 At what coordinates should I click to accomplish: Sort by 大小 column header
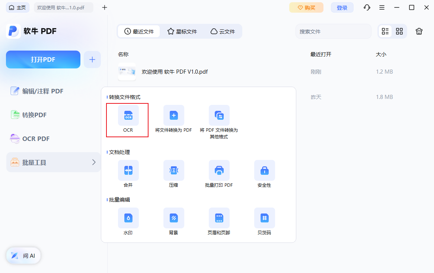(x=381, y=54)
